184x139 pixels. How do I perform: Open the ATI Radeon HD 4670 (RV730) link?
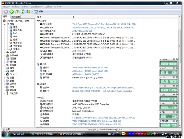click(x=86, y=74)
